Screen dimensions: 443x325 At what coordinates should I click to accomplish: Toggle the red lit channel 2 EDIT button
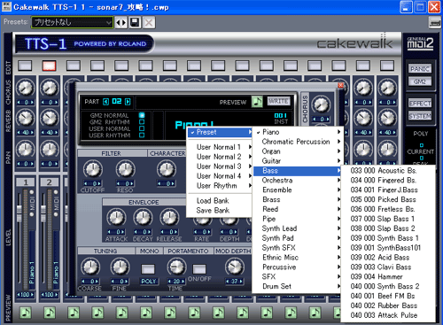[x=49, y=66]
